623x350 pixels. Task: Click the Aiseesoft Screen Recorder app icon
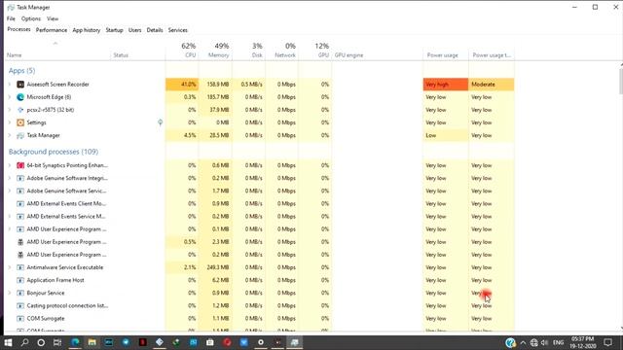(20, 85)
